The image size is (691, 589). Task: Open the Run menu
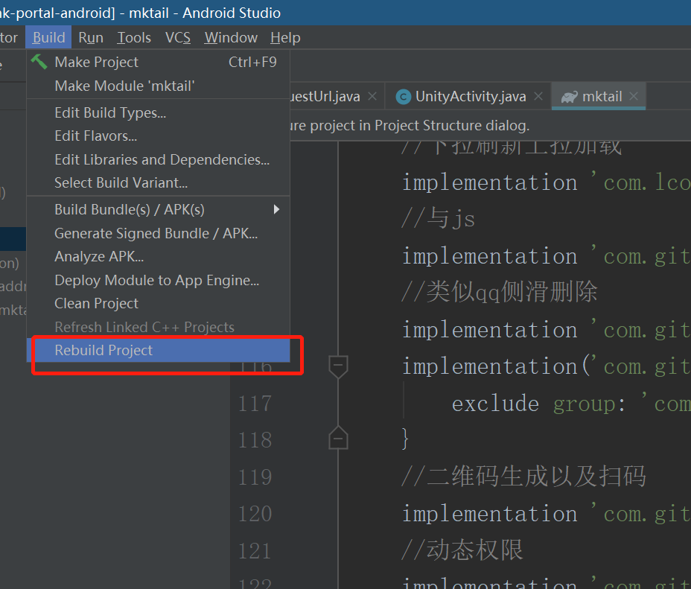[x=91, y=37]
